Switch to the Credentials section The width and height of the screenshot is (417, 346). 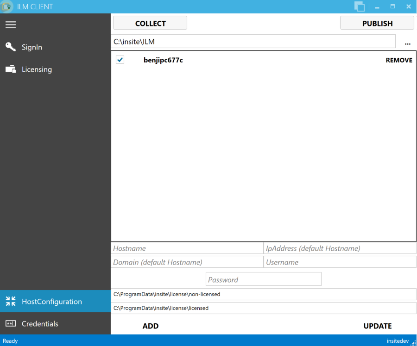[40, 323]
